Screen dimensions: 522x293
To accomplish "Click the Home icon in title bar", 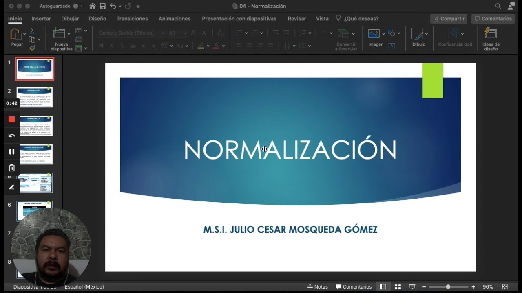I will [x=93, y=6].
